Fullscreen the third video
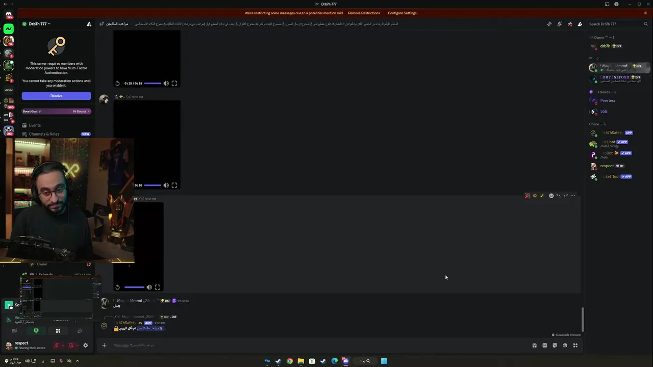The width and height of the screenshot is (653, 367). (x=158, y=287)
